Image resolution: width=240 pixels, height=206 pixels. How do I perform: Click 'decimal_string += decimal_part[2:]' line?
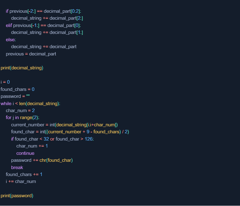click(x=47, y=18)
